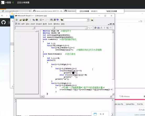Click editor horizontal scrollbar right arrow
The width and height of the screenshot is (145, 116).
pyautogui.click(x=111, y=96)
